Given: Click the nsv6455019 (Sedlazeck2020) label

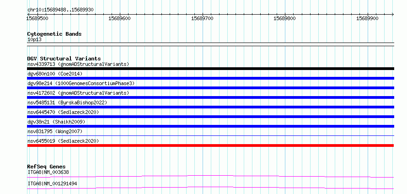Looking at the screenshot, I should pos(63,141).
